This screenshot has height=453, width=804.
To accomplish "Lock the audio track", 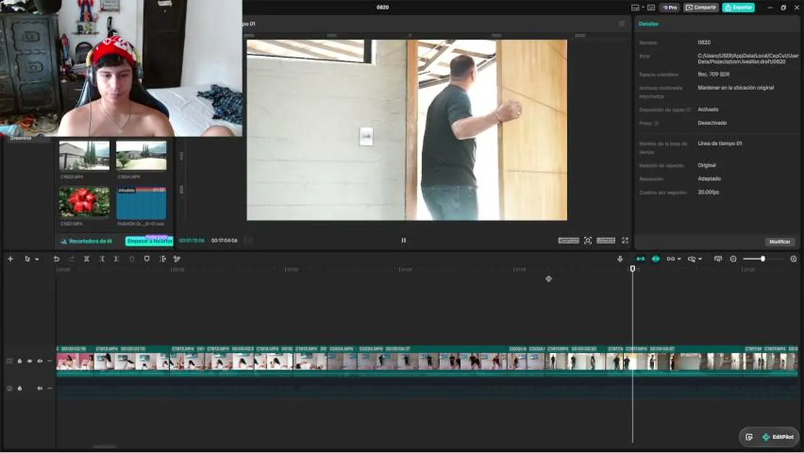I will 20,388.
